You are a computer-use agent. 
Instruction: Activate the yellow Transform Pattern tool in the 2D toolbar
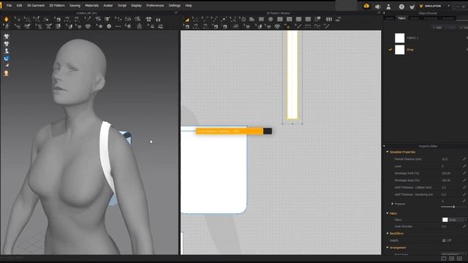[187, 20]
